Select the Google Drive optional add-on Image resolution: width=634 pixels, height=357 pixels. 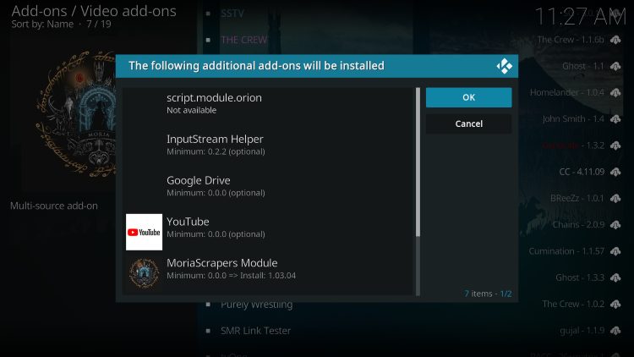(x=269, y=186)
